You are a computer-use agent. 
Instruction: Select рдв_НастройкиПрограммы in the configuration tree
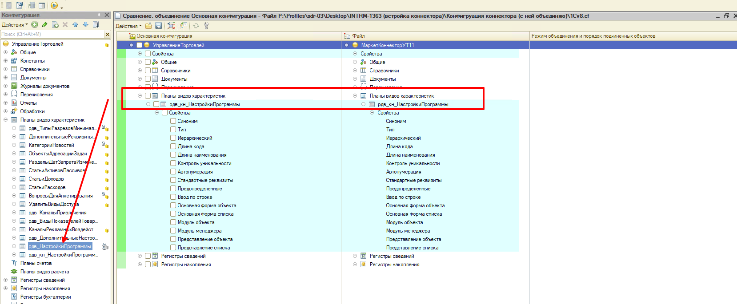coord(60,246)
